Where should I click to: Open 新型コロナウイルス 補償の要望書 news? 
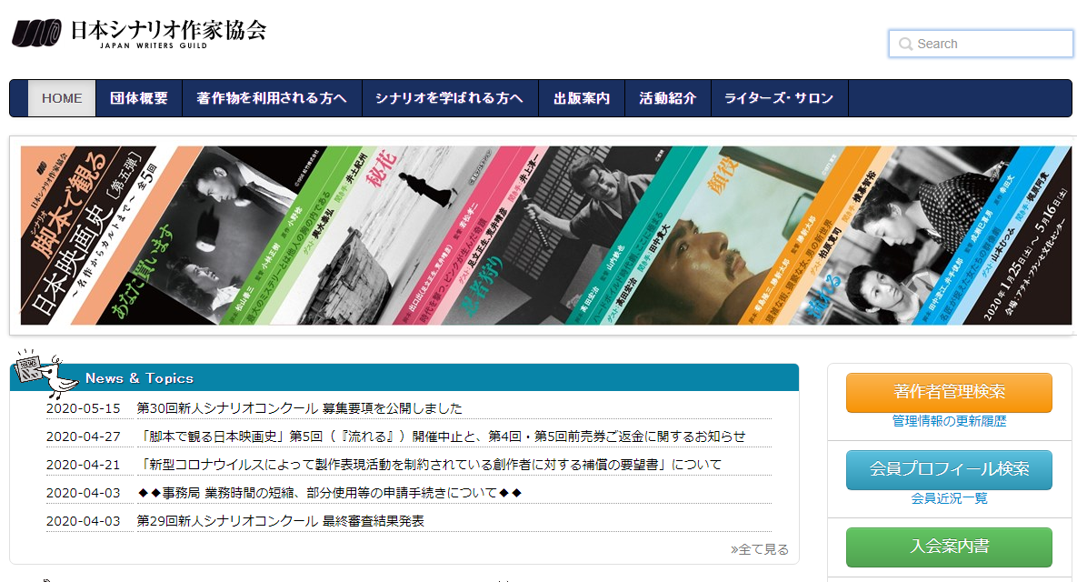coord(429,465)
